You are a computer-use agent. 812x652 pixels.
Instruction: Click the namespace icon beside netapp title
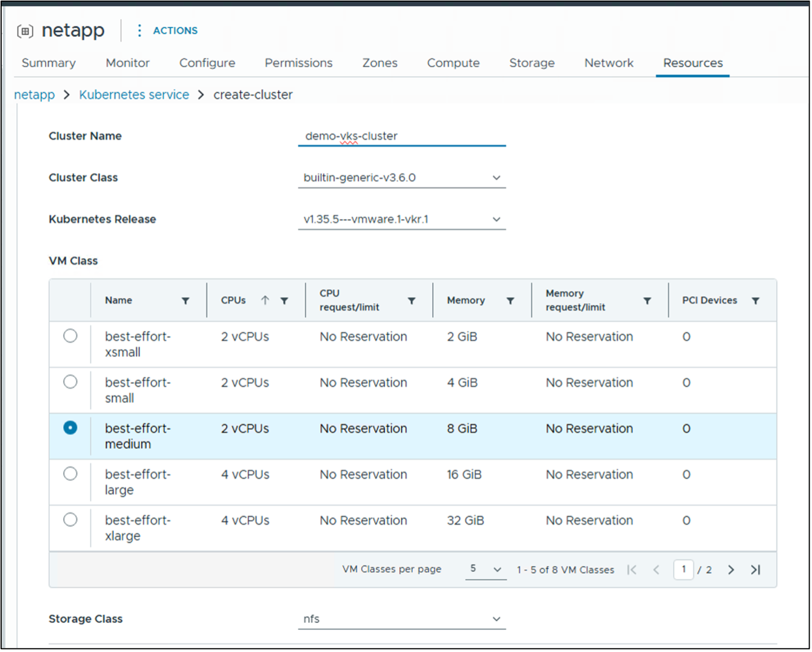click(x=25, y=31)
